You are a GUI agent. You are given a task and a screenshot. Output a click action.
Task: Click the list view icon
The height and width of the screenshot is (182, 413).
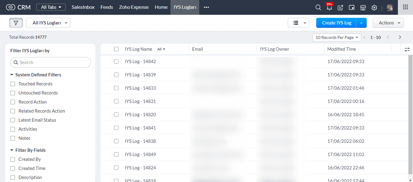coord(296,23)
